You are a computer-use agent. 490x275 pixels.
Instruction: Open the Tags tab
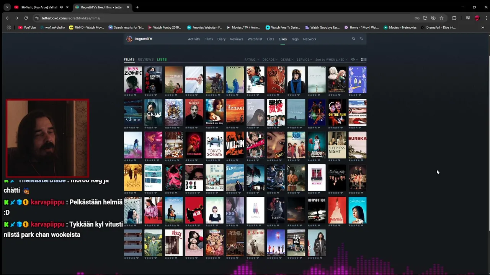coord(295,39)
